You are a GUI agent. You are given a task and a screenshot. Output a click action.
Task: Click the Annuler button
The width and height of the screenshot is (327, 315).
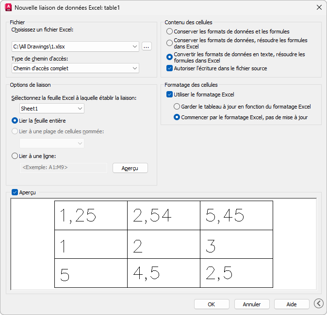pos(252,304)
